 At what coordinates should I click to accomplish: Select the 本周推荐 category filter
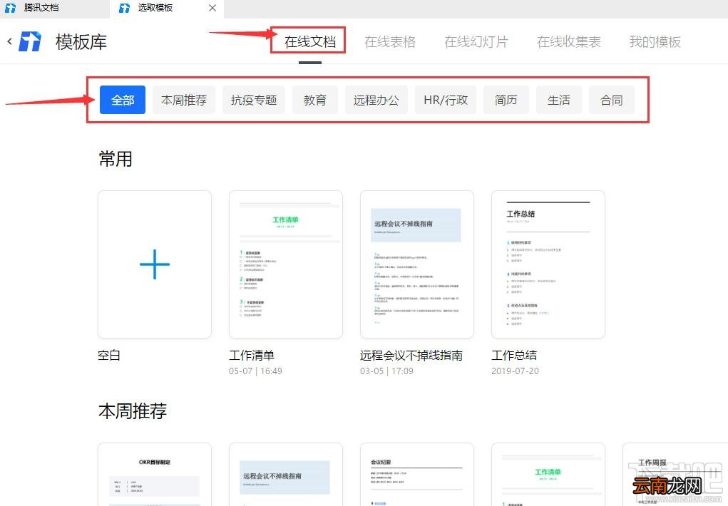184,100
